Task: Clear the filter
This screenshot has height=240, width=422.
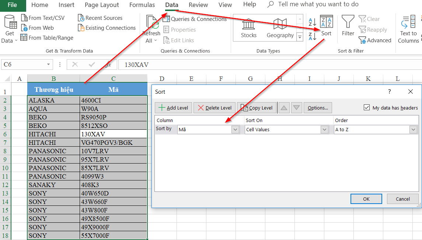Action: 369,19
